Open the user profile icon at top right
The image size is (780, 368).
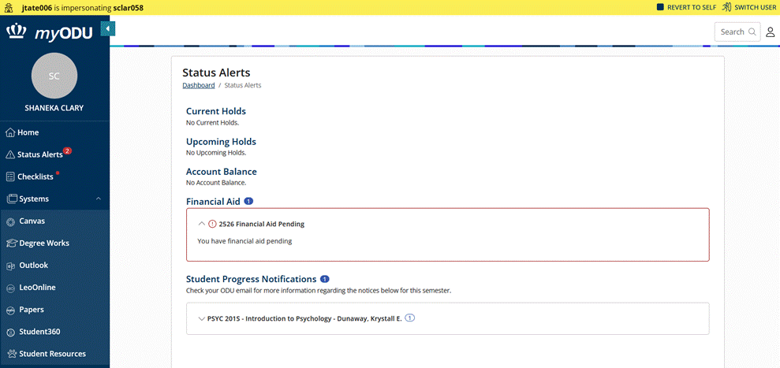point(771,32)
